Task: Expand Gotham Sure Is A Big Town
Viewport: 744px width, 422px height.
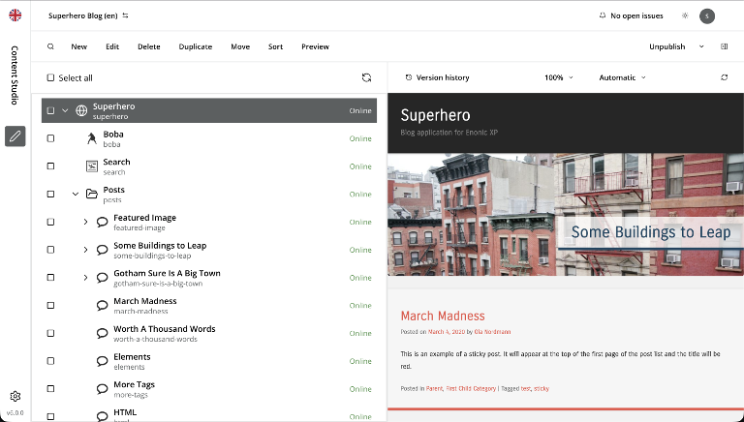Action: tap(86, 278)
